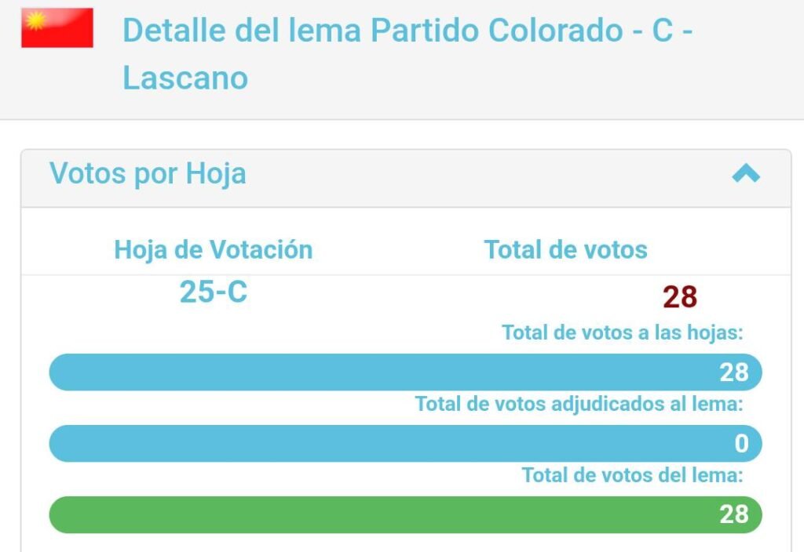Click the Total de votos adjudicados al lema label
Screen dimensions: 804x552
click(579, 404)
